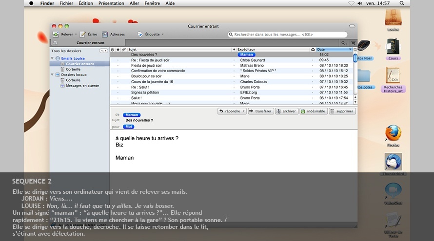This screenshot has width=434, height=241.
Task: Click the Spotlight magnifier in menu bar
Action: tap(402, 3)
